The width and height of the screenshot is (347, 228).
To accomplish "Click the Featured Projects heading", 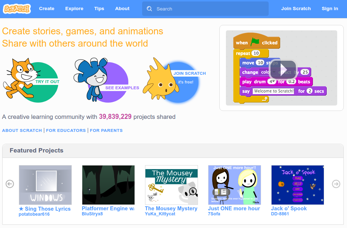I will point(37,150).
